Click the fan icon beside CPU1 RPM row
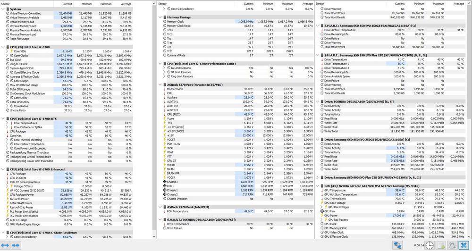The height and width of the screenshot is (251, 472). [164, 186]
